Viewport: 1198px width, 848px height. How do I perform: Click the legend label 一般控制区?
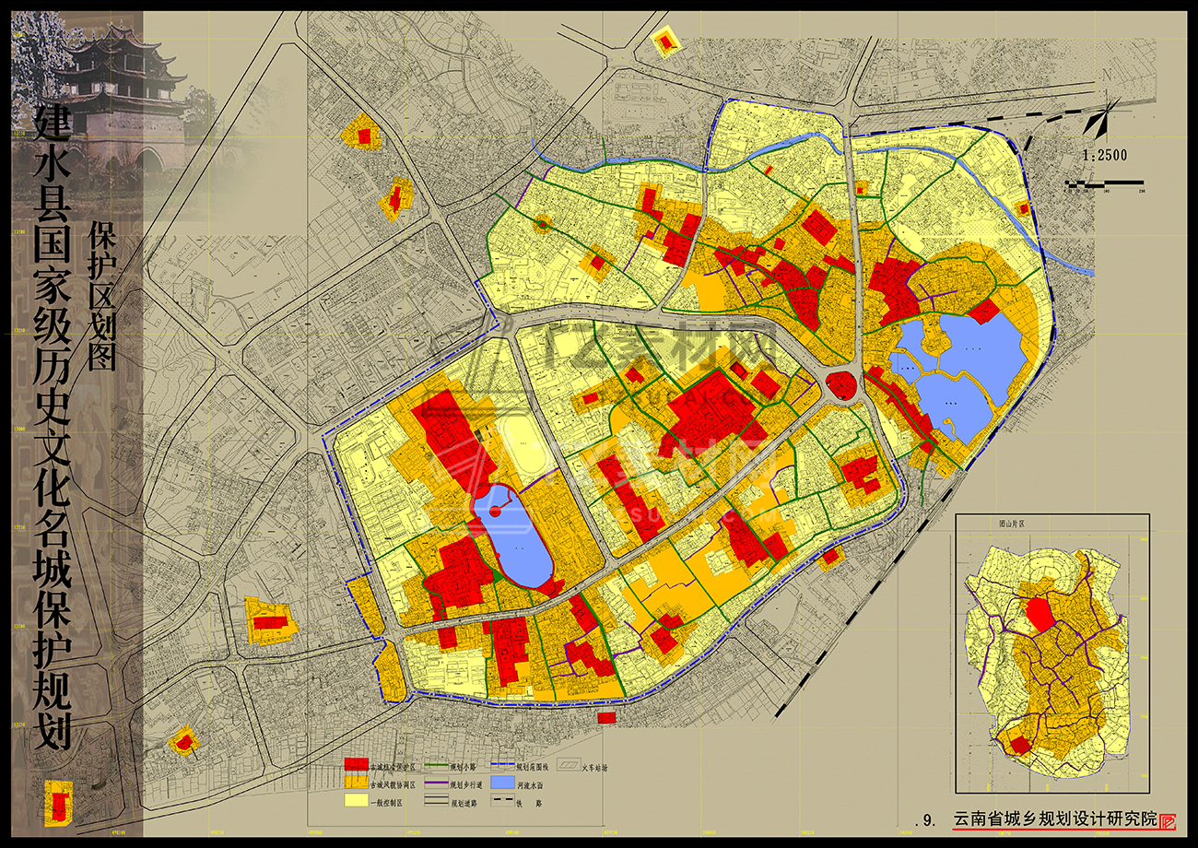386,802
